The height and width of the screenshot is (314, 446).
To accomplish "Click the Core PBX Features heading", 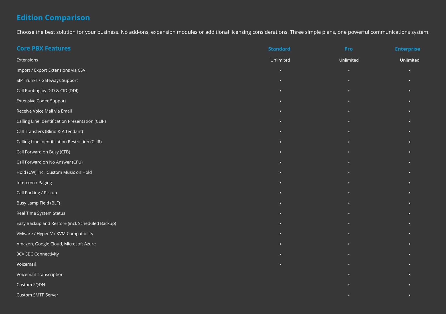I will [x=43, y=49].
